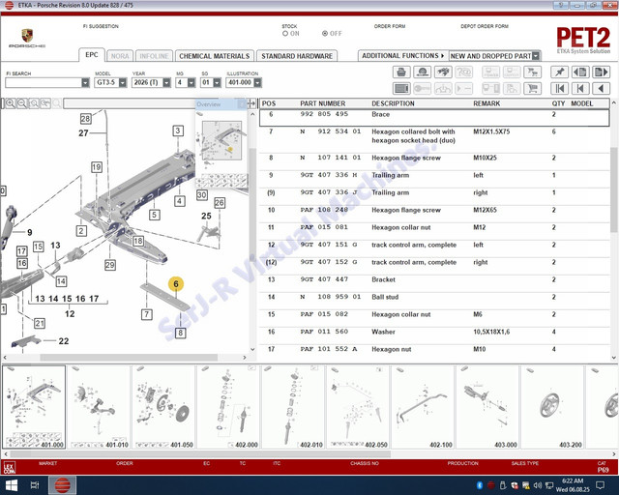This screenshot has width=619, height=495.
Task: Click the pushpin icon
Action: [559, 73]
